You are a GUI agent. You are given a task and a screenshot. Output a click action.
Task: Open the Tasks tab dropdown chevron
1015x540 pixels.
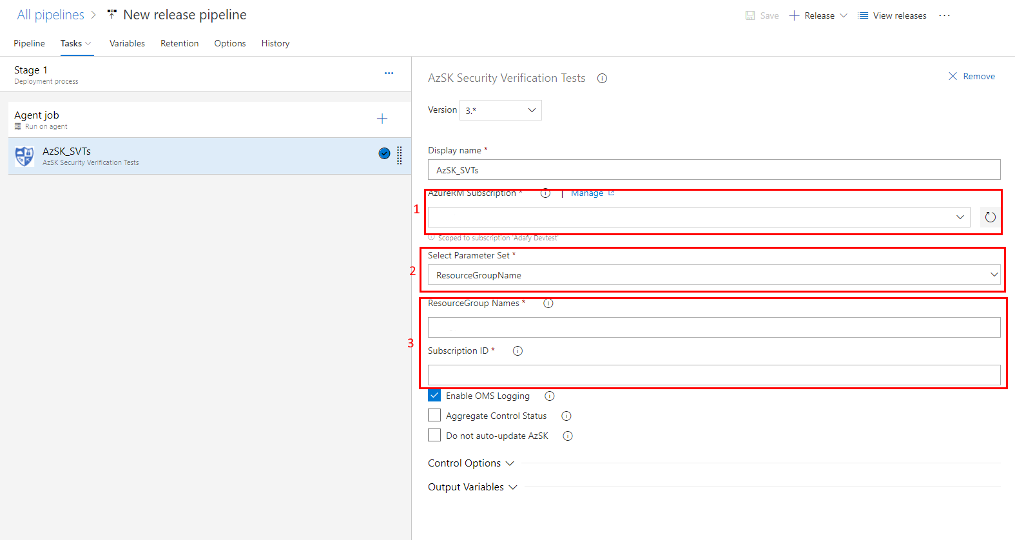(x=88, y=44)
